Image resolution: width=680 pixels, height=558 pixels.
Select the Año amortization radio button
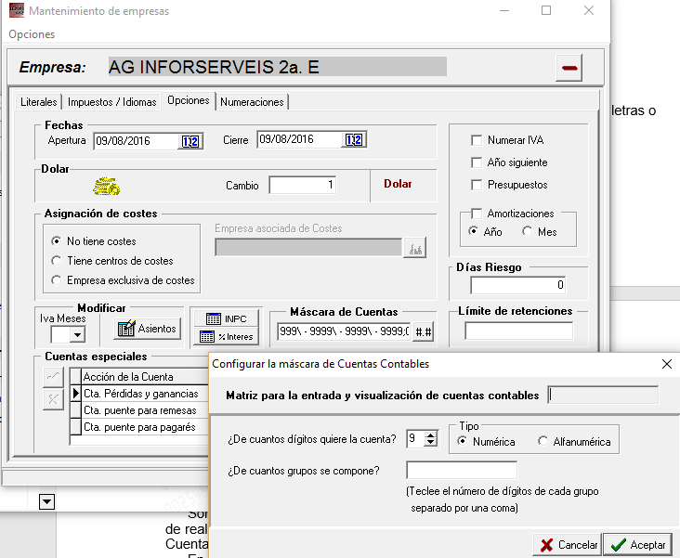[474, 231]
